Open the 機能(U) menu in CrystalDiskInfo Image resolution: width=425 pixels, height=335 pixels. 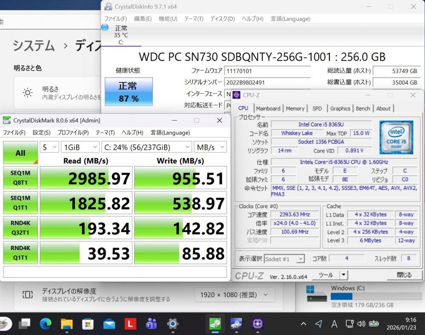pos(168,19)
